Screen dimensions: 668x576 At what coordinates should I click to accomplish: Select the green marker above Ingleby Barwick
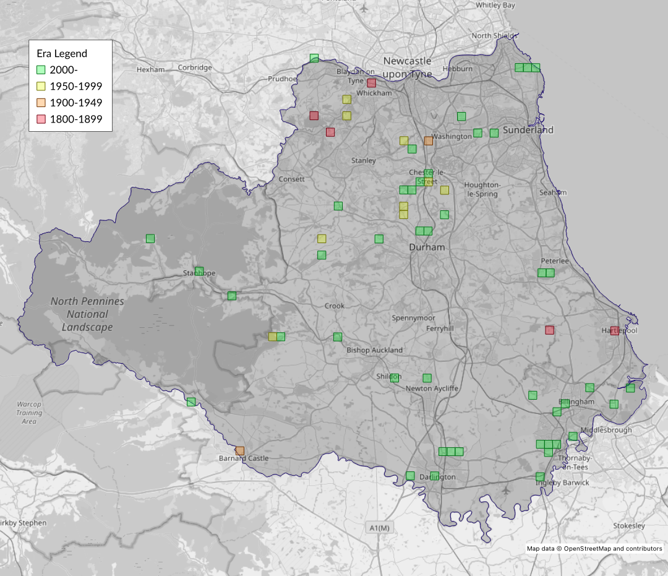coord(540,476)
